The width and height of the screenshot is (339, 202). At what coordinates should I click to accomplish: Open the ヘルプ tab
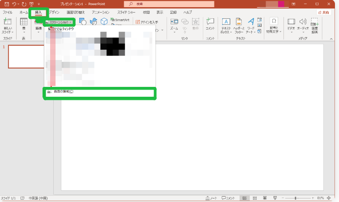[188, 13]
